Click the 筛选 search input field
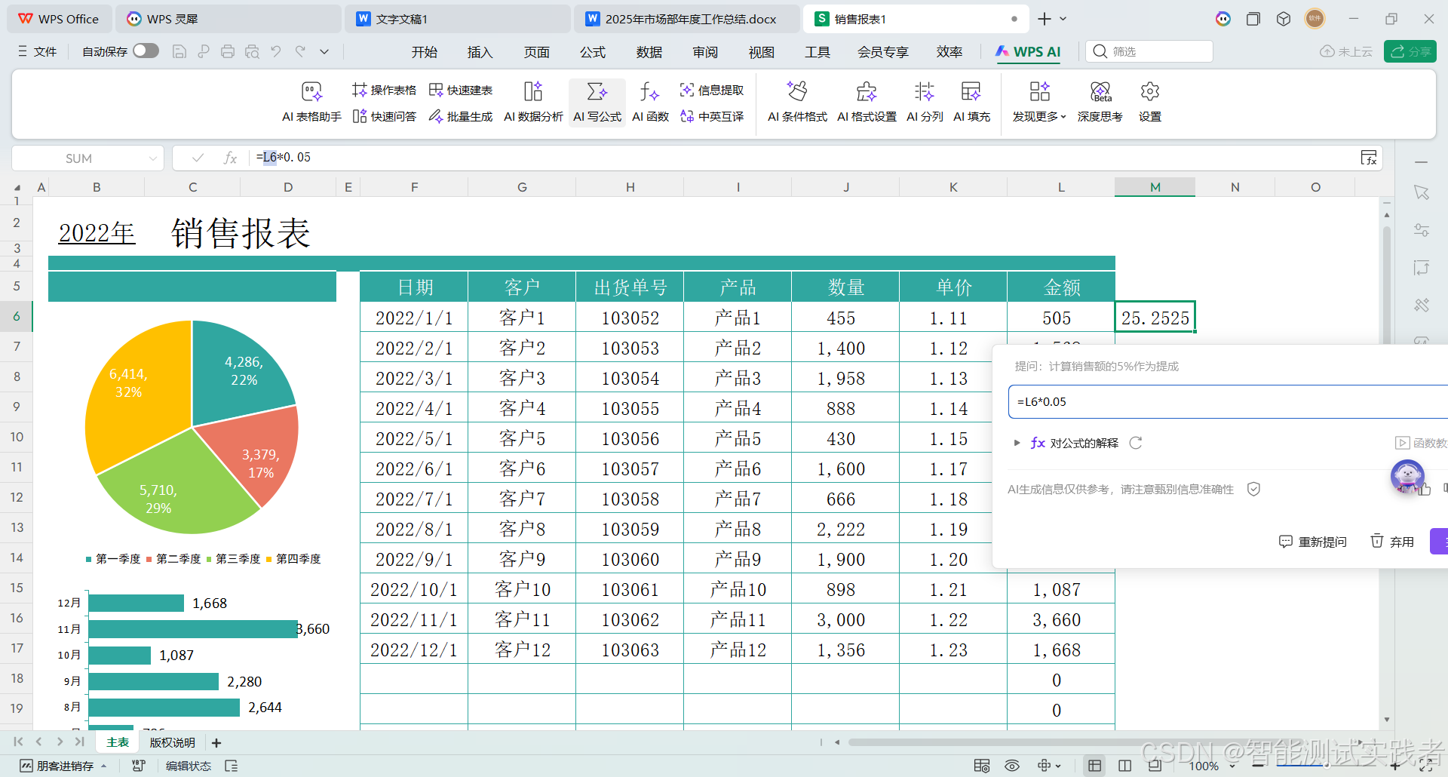The width and height of the screenshot is (1448, 777). coord(1149,51)
